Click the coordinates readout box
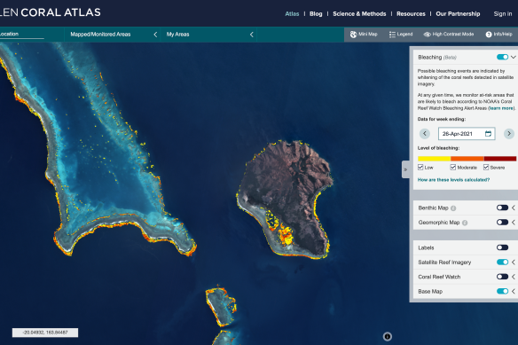Image resolution: width=518 pixels, height=345 pixels. (x=45, y=333)
